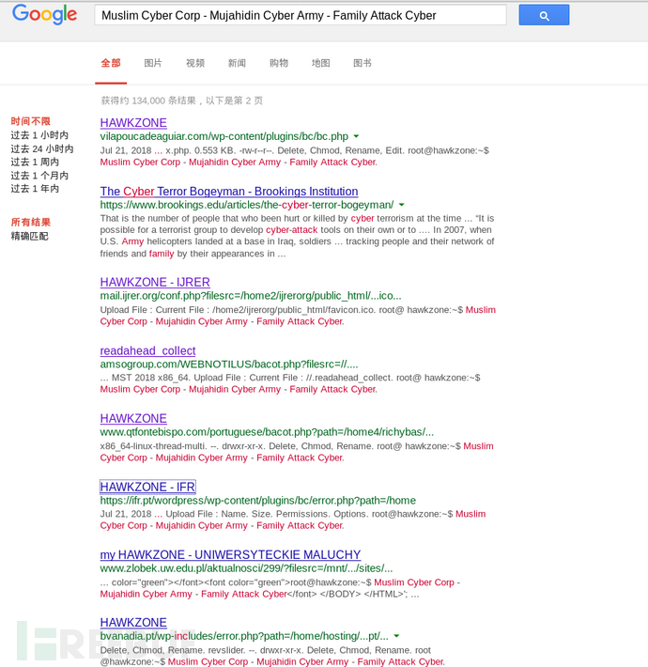Select 所有结果 filter
This screenshot has width=648, height=667.
tap(31, 222)
